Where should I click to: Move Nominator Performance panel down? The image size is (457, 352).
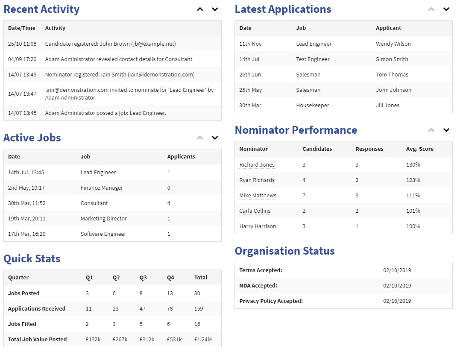tap(446, 130)
